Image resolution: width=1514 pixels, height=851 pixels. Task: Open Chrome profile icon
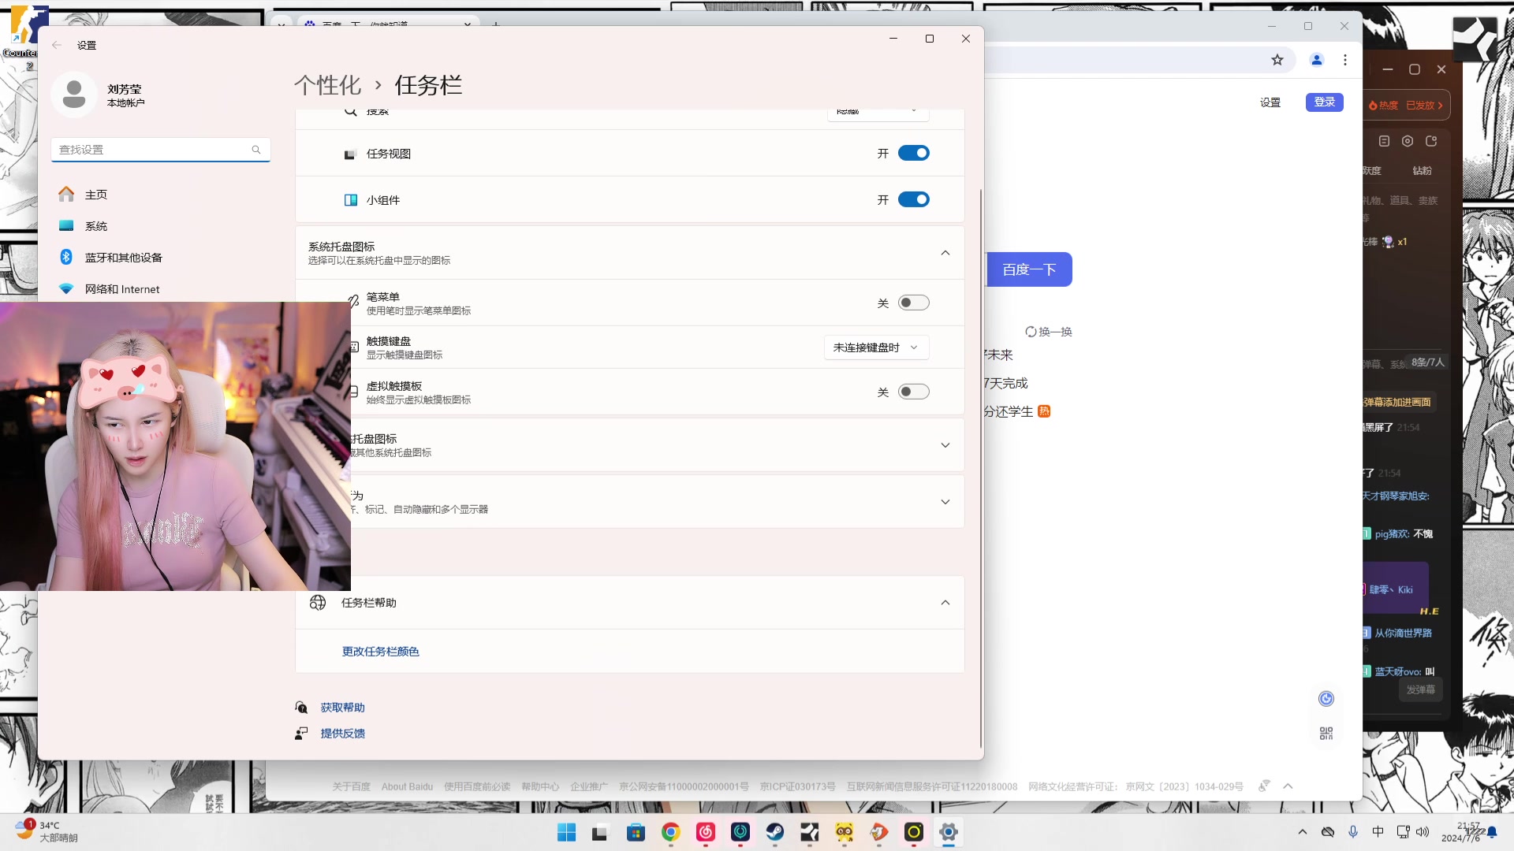point(1316,60)
